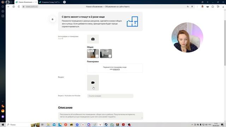Click the taskbar clock and date

pyautogui.click(x=216, y=125)
